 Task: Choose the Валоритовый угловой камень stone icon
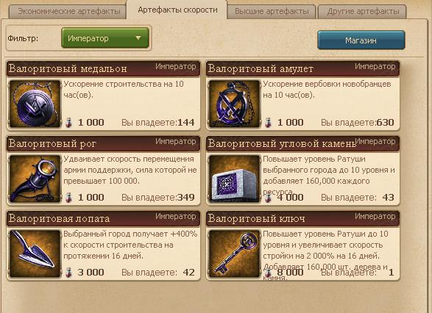pyautogui.click(x=235, y=179)
